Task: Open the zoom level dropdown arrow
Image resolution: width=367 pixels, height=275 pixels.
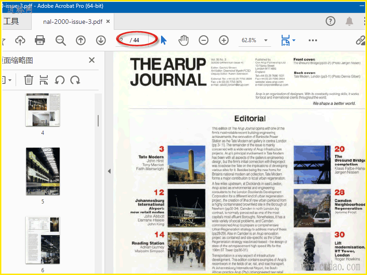Action: coord(266,40)
